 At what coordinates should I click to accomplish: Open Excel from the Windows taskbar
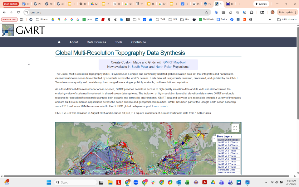tap(187, 182)
